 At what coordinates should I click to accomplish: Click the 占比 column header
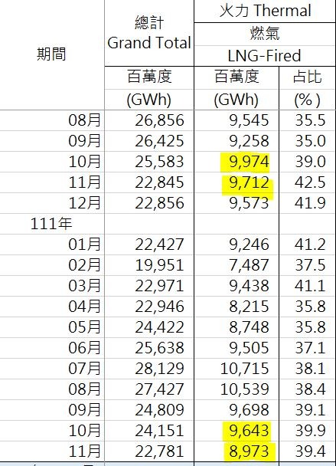(307, 77)
